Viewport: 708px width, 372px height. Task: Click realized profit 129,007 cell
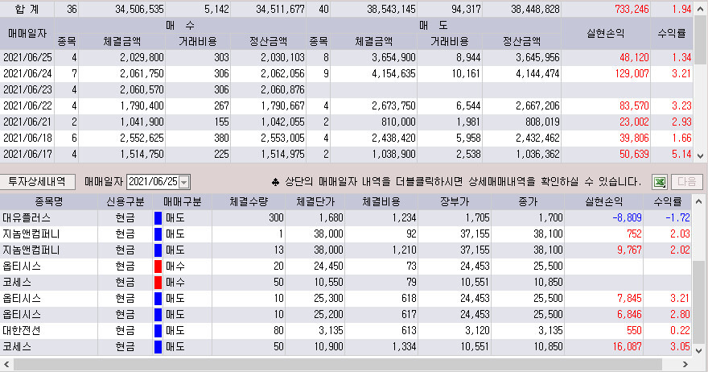(632, 74)
